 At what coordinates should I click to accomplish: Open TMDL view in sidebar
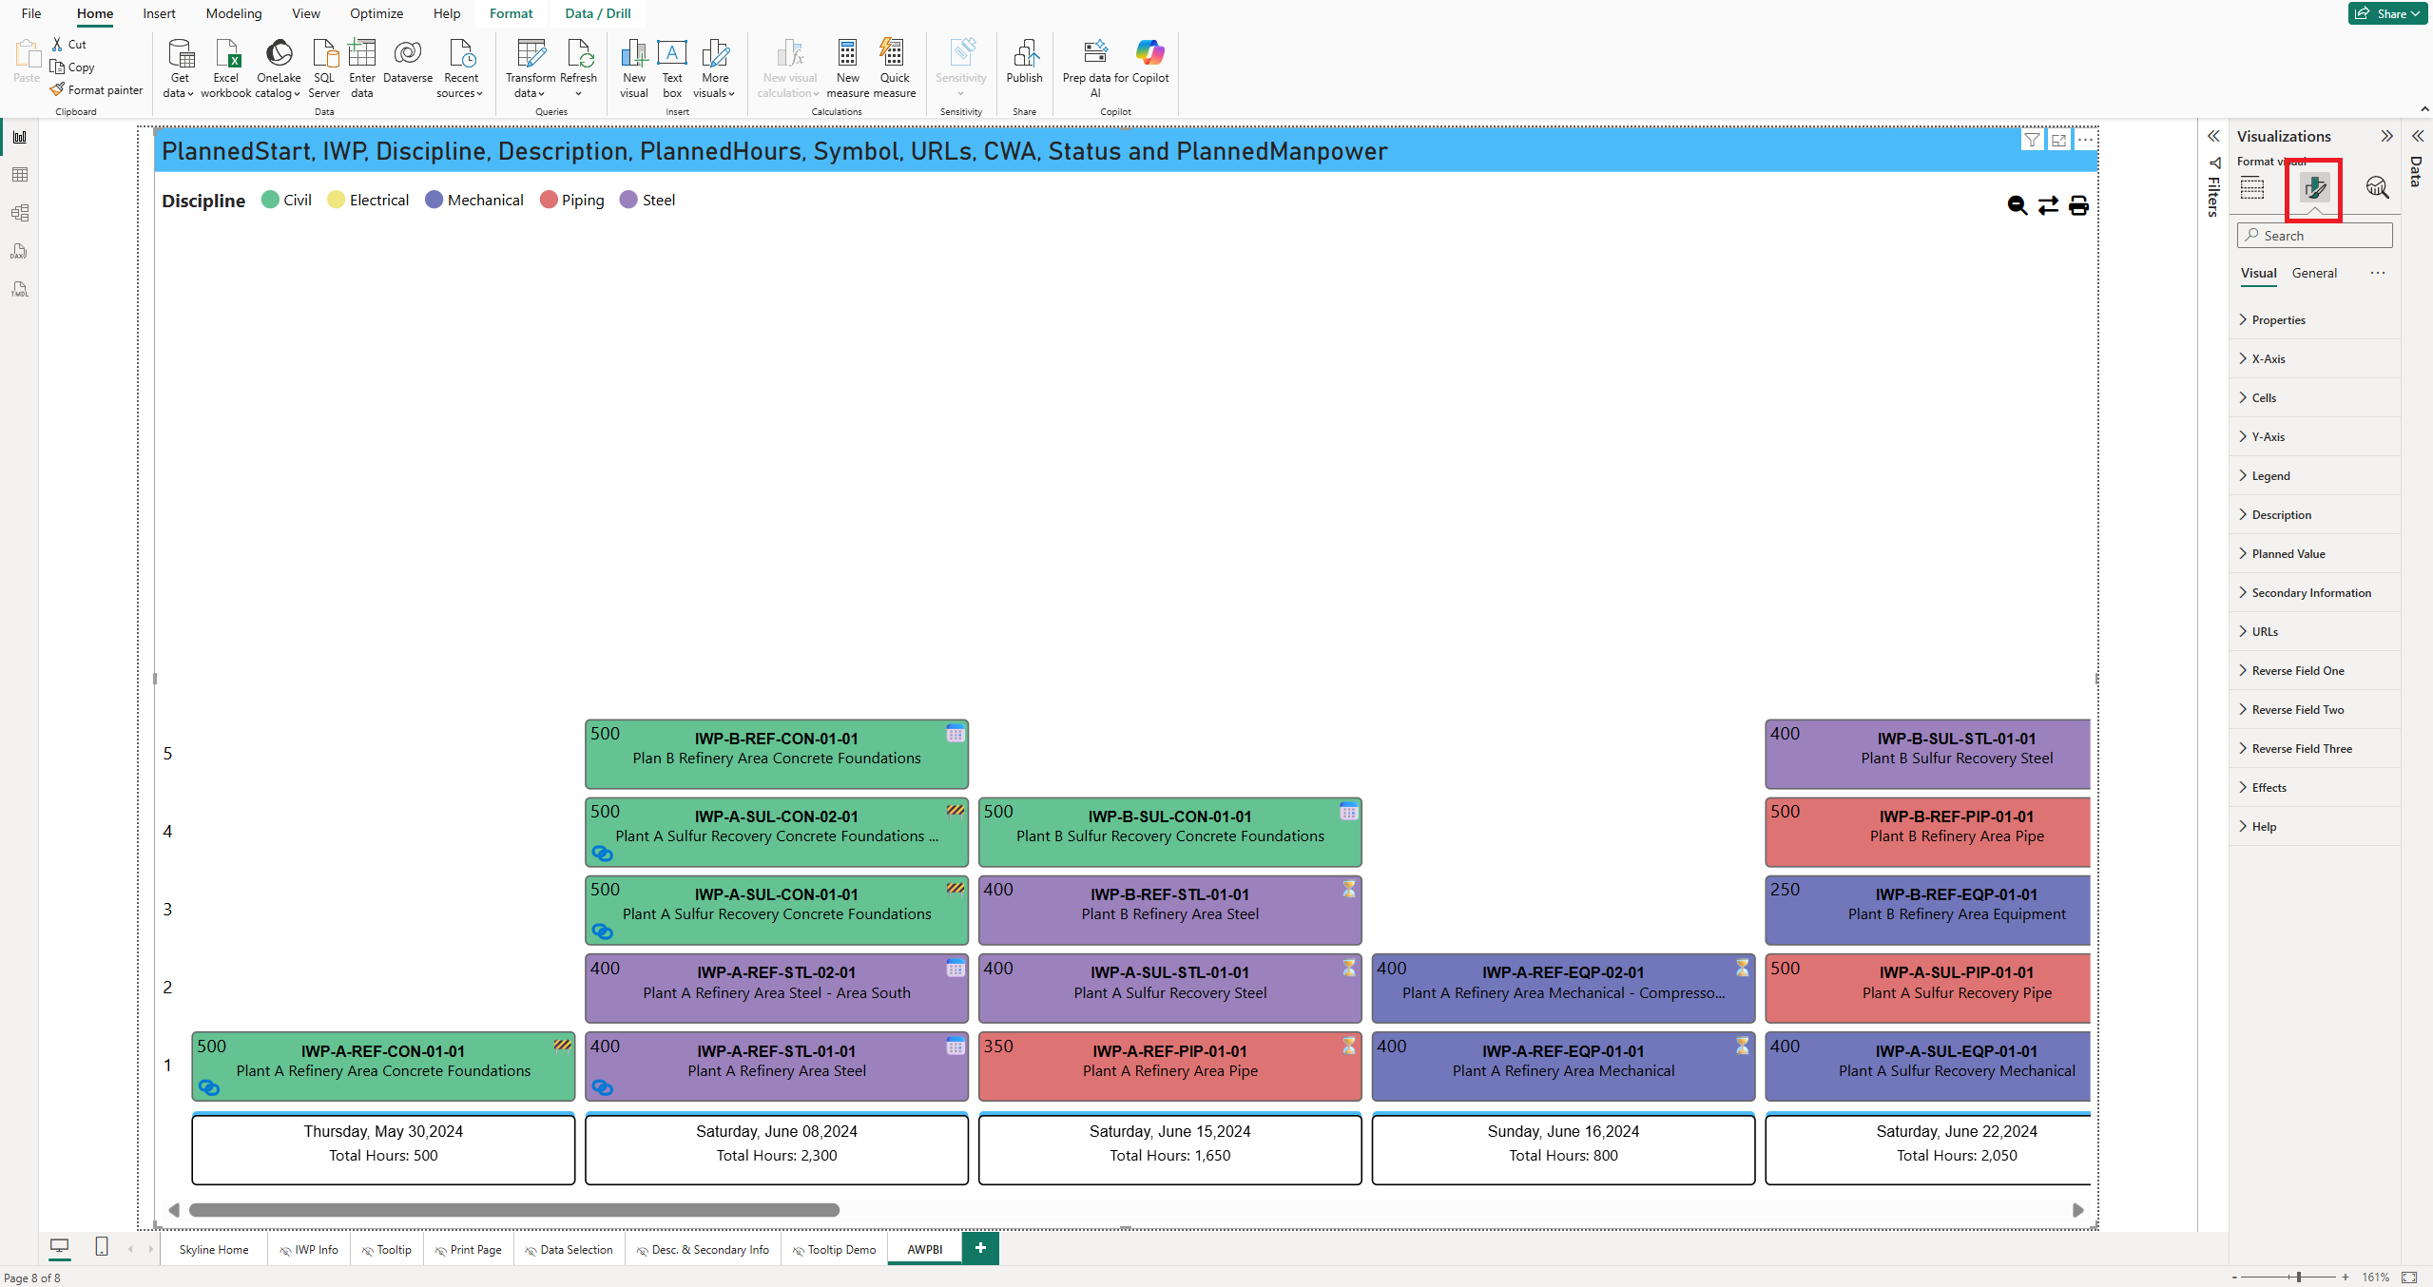[x=20, y=289]
